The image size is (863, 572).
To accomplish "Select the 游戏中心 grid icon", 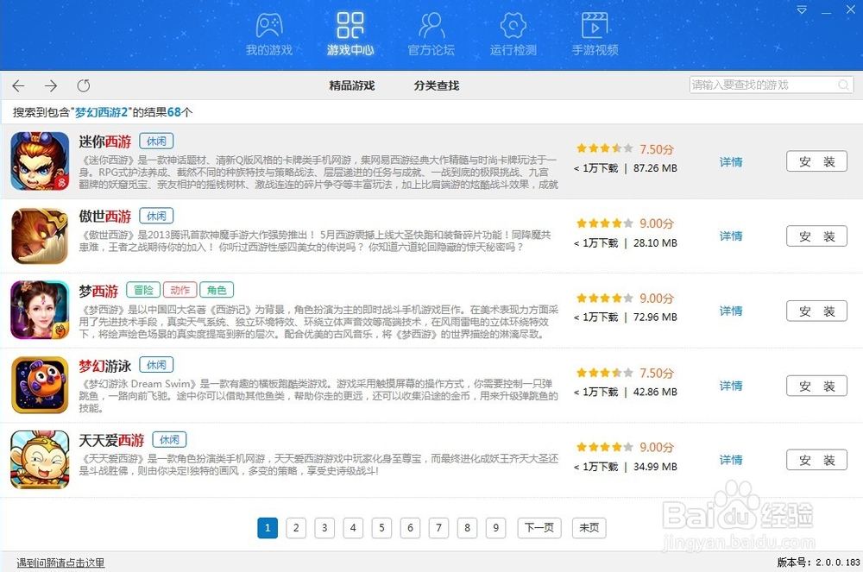I will coord(350,25).
